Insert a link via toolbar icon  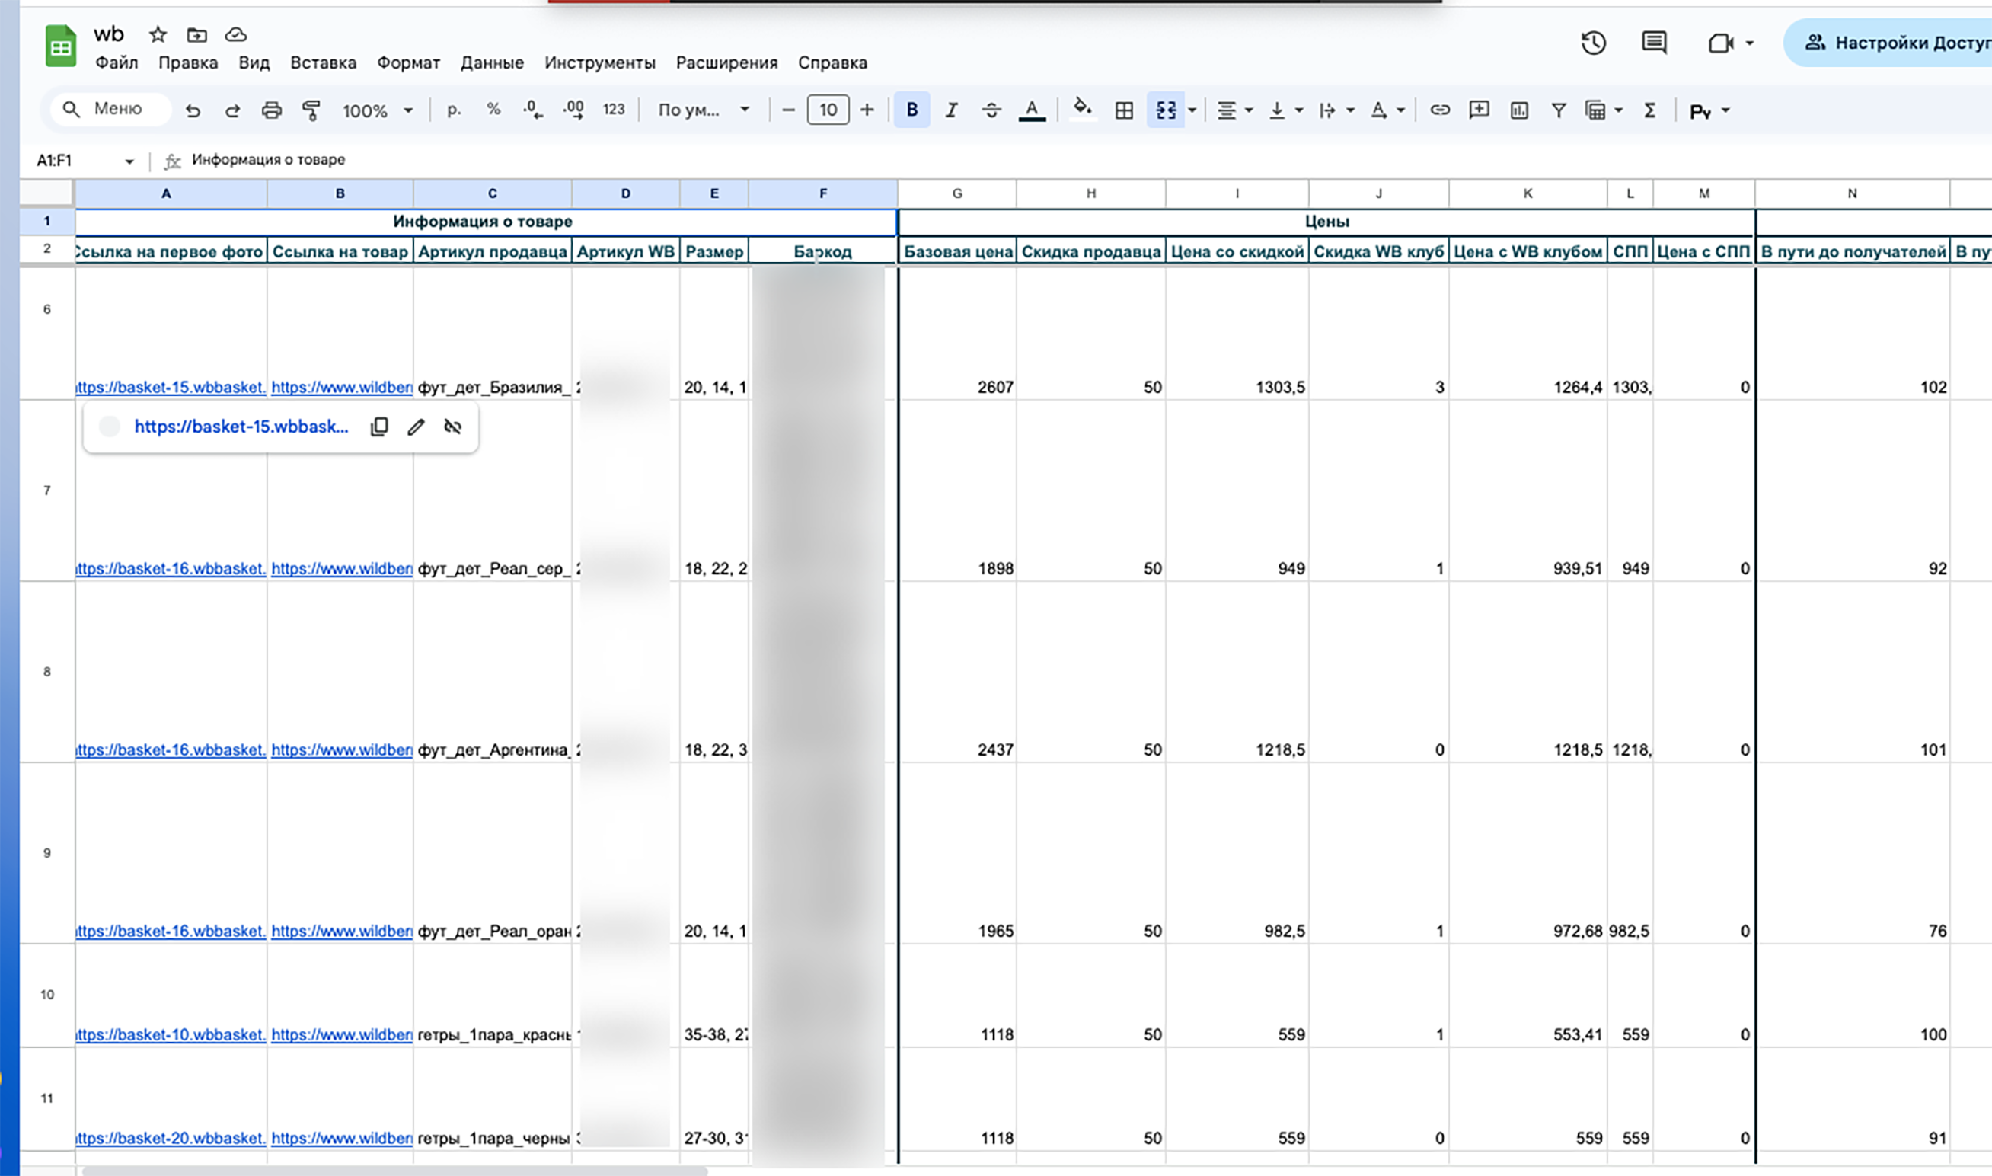point(1440,110)
